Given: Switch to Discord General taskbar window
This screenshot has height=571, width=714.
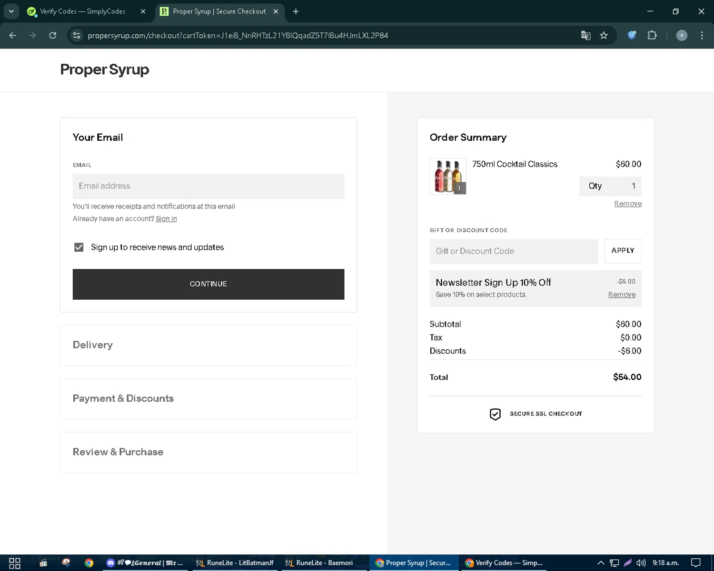Looking at the screenshot, I should pyautogui.click(x=145, y=563).
